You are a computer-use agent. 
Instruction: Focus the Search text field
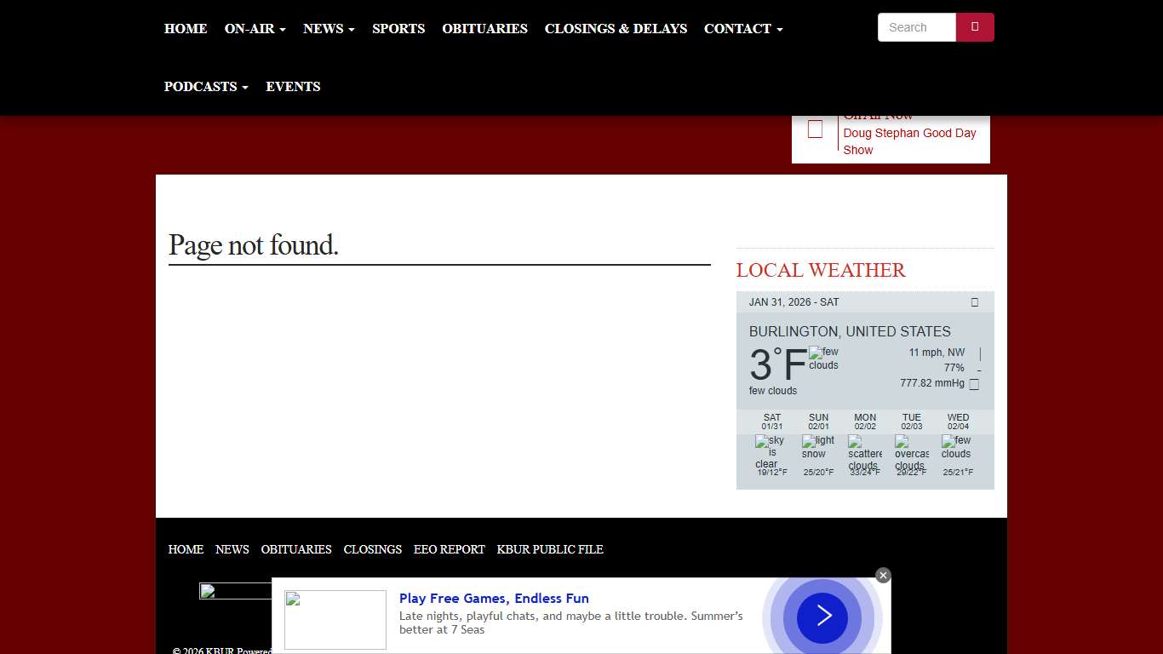917,27
